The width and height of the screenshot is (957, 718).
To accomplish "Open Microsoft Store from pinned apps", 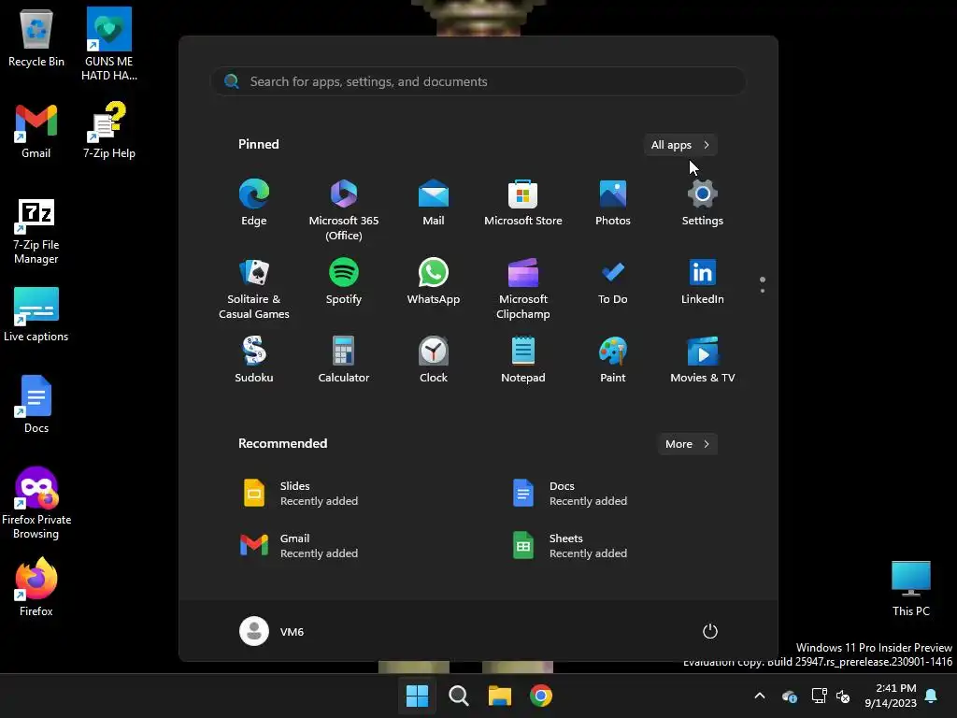I will pyautogui.click(x=523, y=203).
